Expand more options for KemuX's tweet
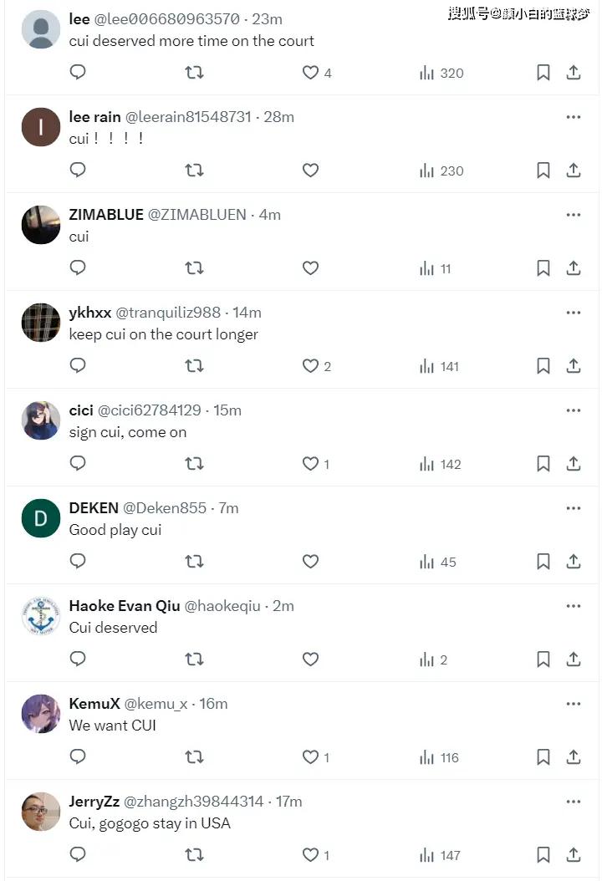Image resolution: width=602 pixels, height=881 pixels. pos(573,704)
